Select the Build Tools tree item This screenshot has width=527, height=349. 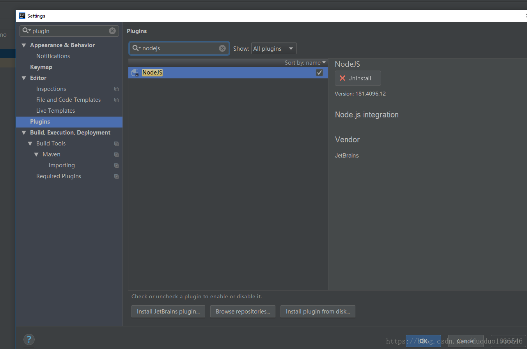[51, 143]
